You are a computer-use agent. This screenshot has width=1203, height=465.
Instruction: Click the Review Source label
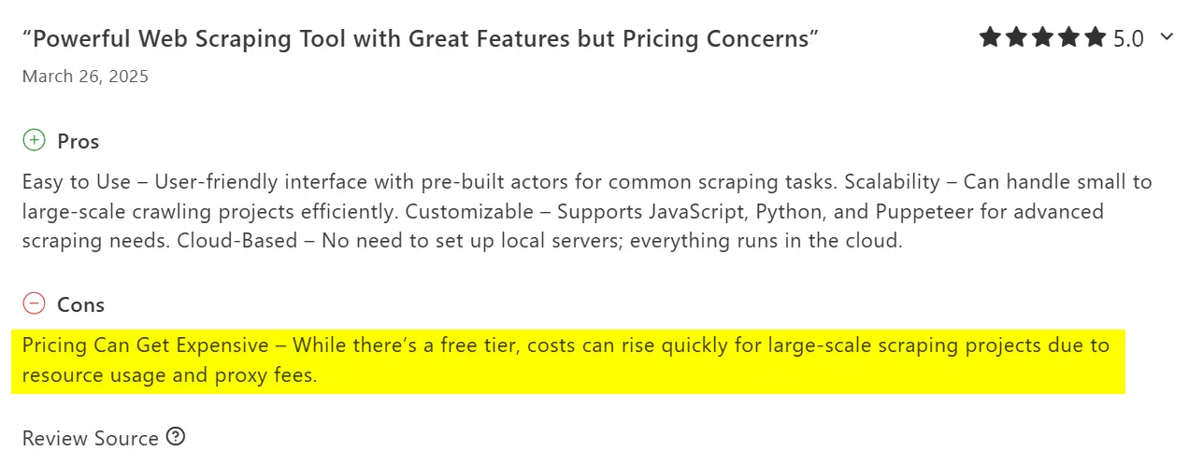click(x=91, y=438)
